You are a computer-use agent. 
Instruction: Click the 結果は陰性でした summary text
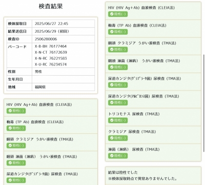click(123, 172)
